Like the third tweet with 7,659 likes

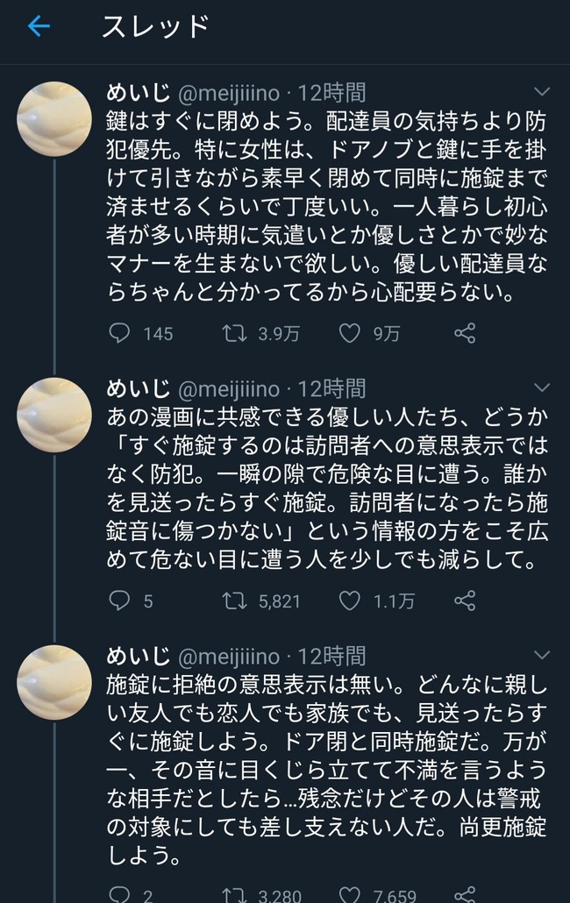350,894
